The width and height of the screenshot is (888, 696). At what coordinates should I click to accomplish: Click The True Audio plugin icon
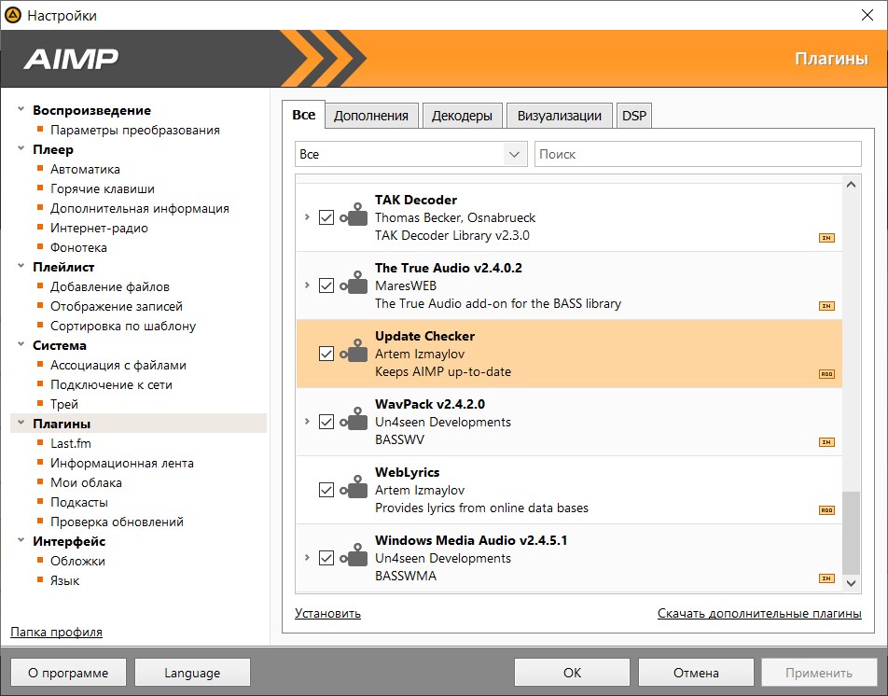point(354,285)
